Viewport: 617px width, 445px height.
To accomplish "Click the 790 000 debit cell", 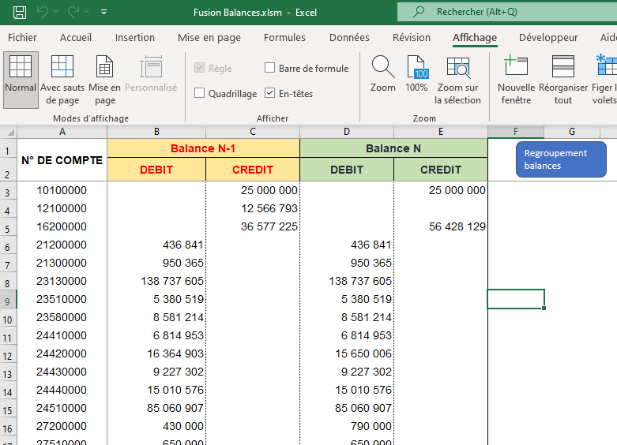I will click(x=347, y=427).
